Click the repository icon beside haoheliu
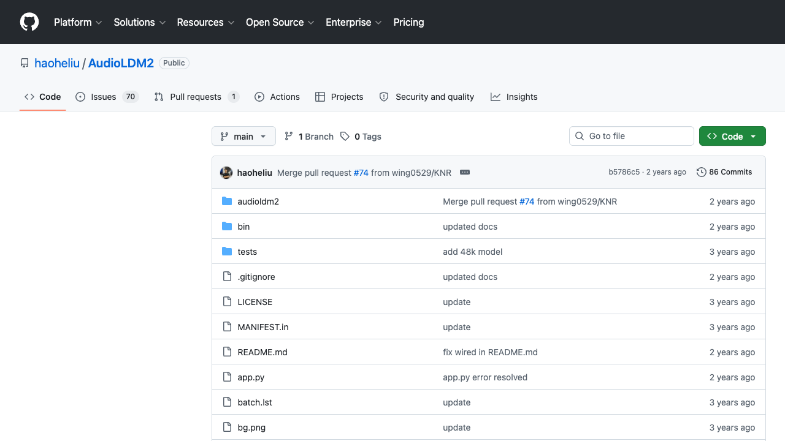785x441 pixels. click(x=25, y=63)
